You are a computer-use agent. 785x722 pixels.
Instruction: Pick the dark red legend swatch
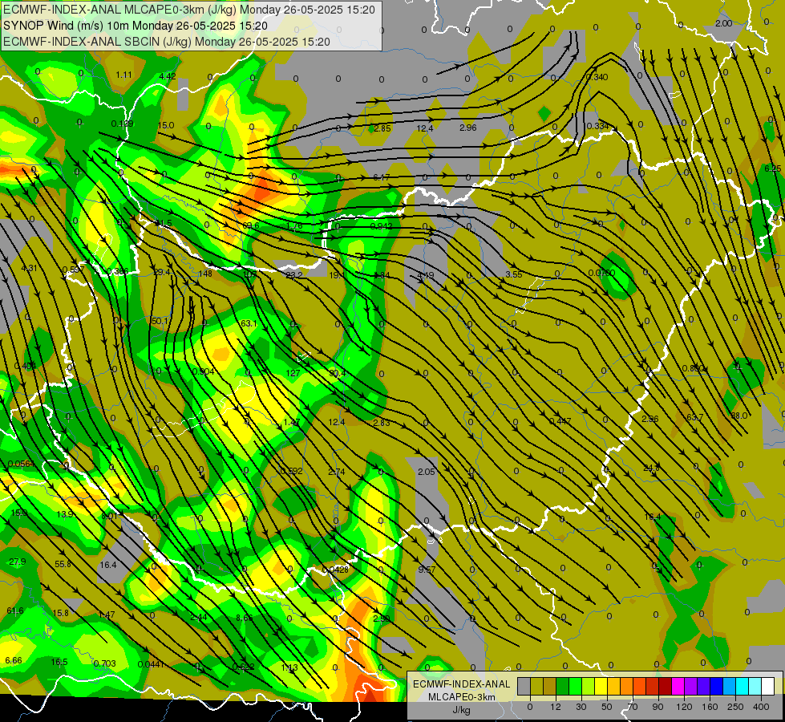[x=665, y=686]
